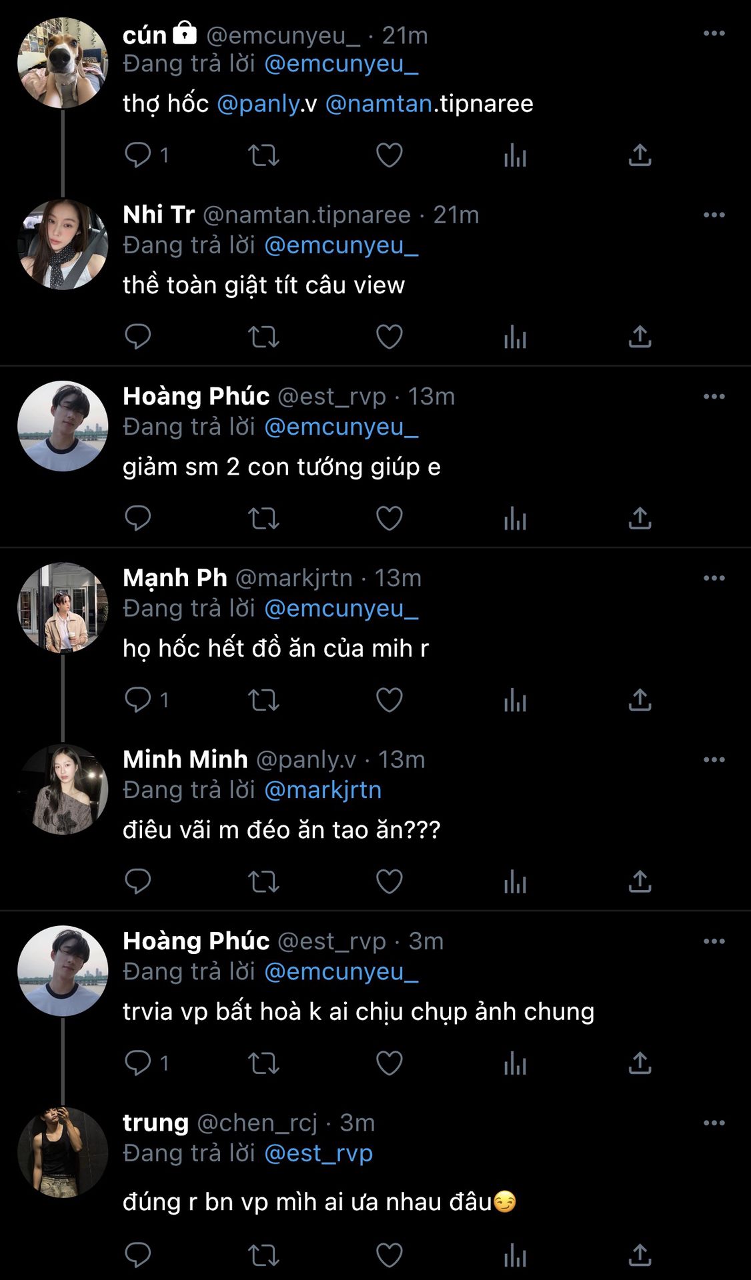
Task: Like Minh Minh's reply to @markjrtn
Action: tap(390, 881)
